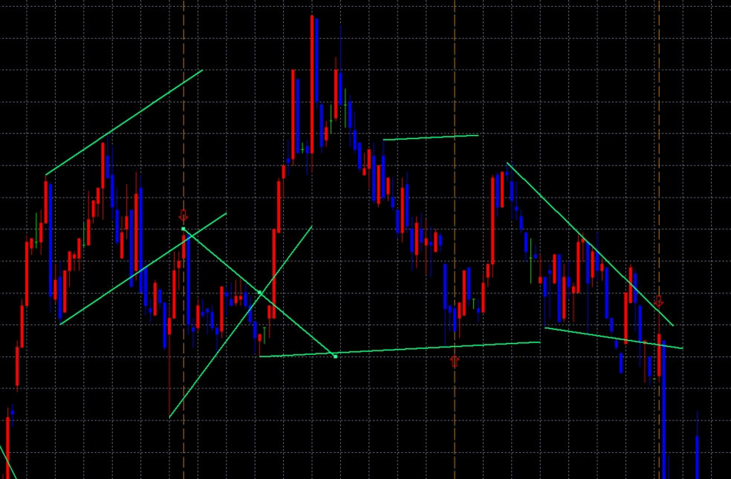Select the red up arrow below the middle dashed line
The image size is (731, 479).
[x=455, y=361]
